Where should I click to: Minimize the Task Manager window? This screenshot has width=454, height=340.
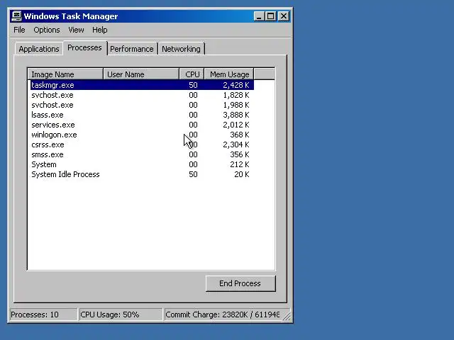point(259,16)
